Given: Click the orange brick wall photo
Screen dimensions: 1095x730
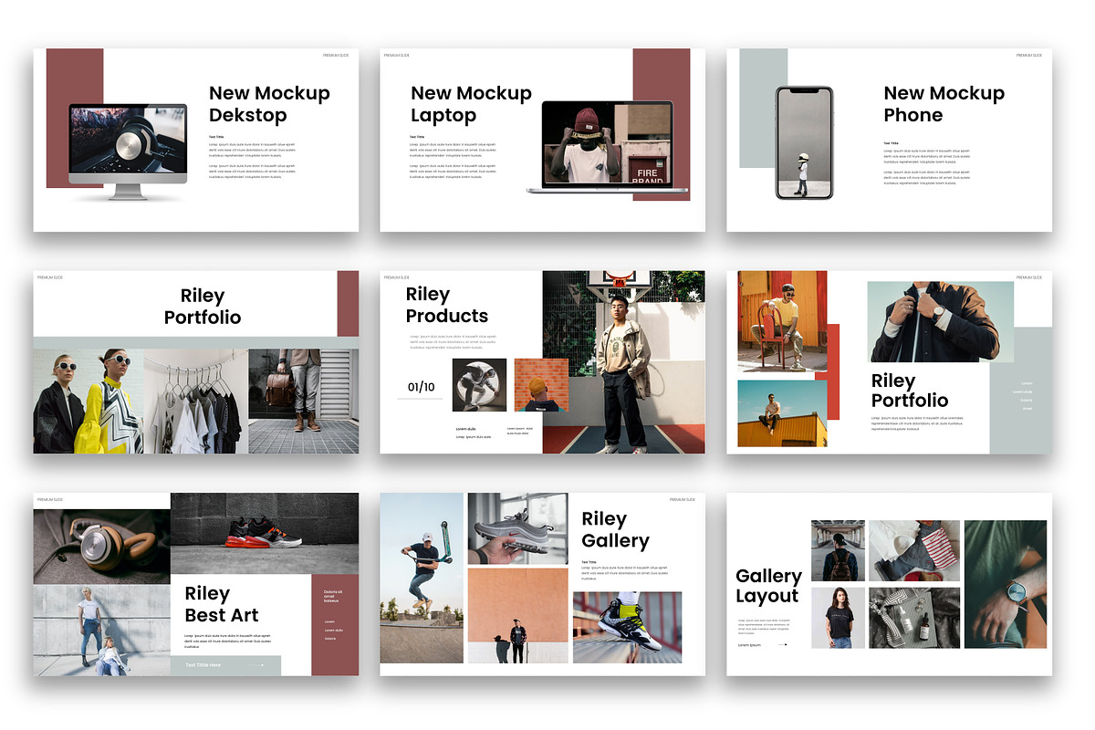Looking at the screenshot, I should [540, 384].
